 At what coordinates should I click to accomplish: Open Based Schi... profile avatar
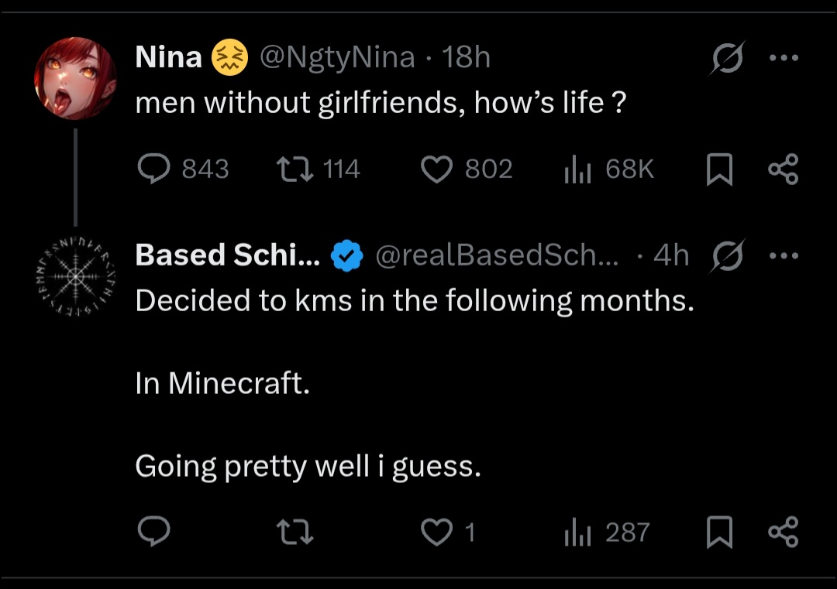[74, 276]
